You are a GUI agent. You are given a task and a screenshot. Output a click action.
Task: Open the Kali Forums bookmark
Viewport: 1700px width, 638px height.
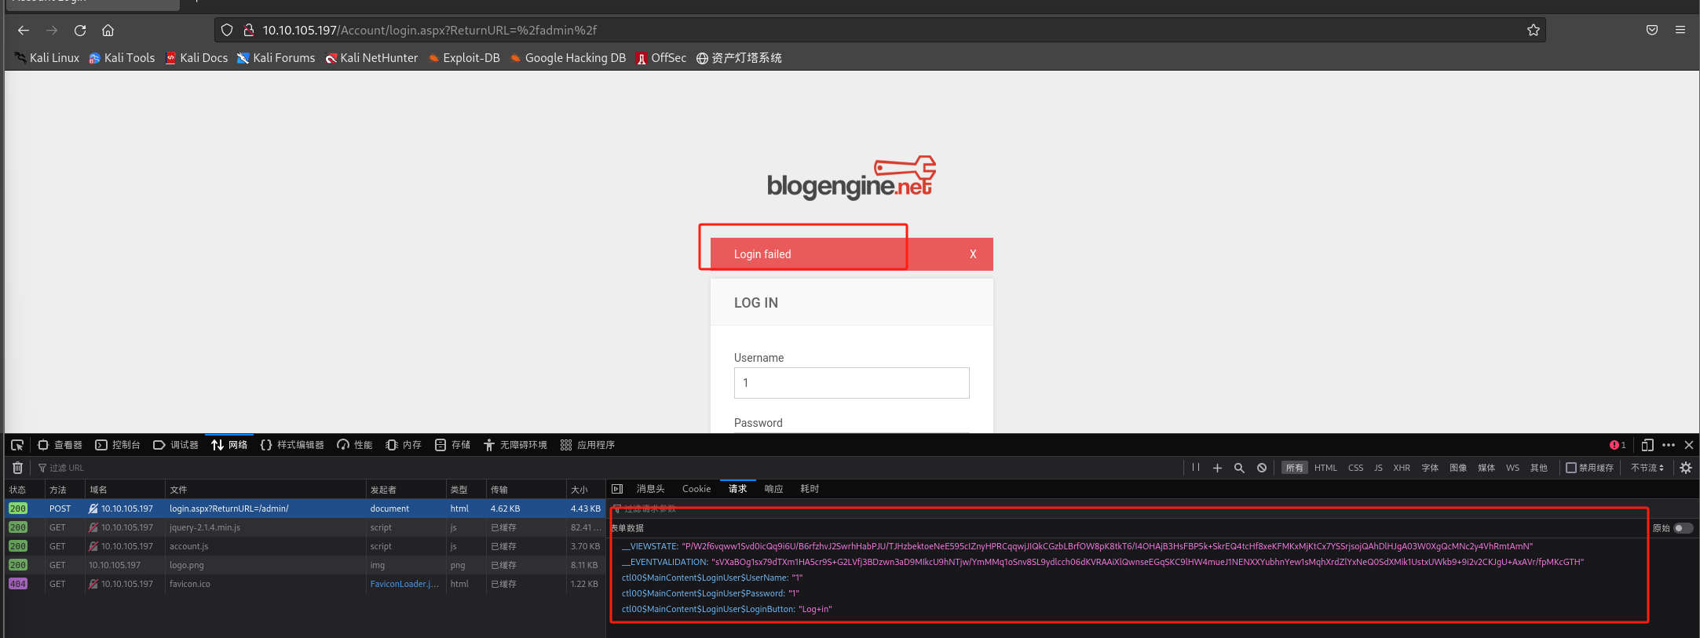point(276,58)
